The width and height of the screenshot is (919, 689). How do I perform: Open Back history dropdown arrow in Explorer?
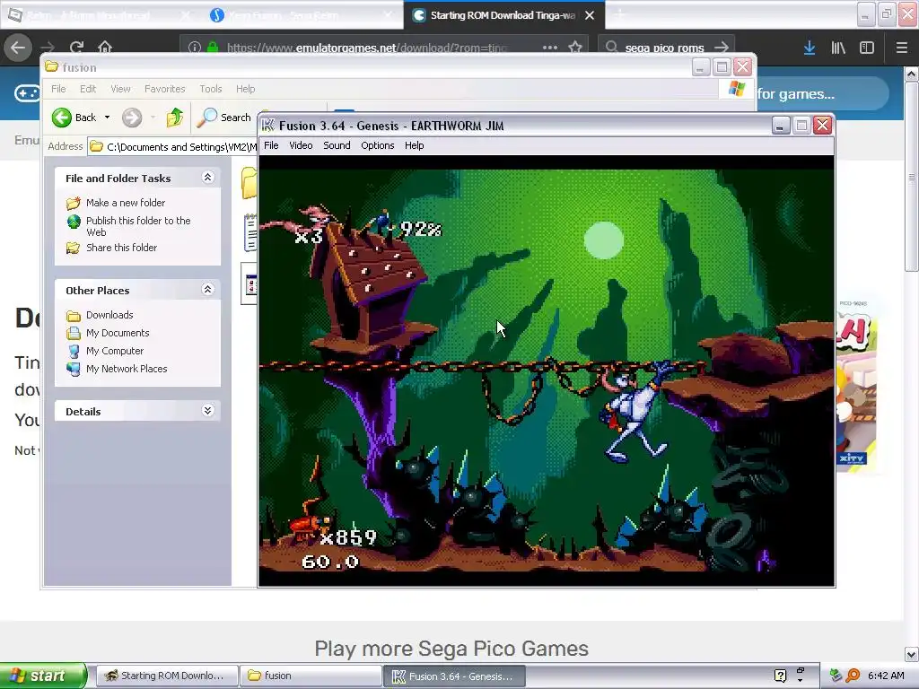(108, 118)
